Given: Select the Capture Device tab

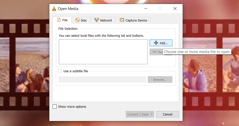Looking at the screenshot, I should click(x=133, y=20).
